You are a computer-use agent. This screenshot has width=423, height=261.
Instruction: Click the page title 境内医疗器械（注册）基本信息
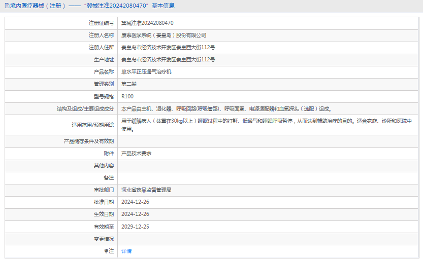pos(92,6)
